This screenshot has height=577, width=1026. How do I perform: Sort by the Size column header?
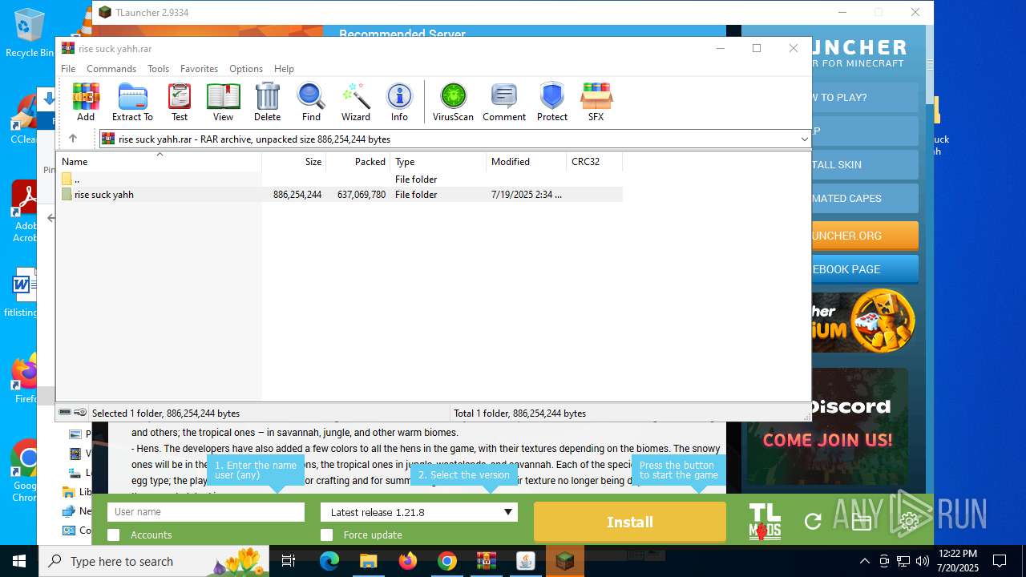coord(294,162)
